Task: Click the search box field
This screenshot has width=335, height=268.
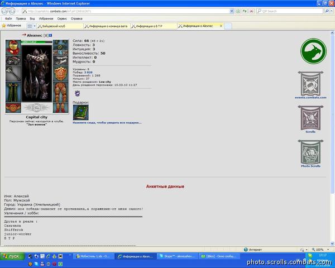Action: 290,11
